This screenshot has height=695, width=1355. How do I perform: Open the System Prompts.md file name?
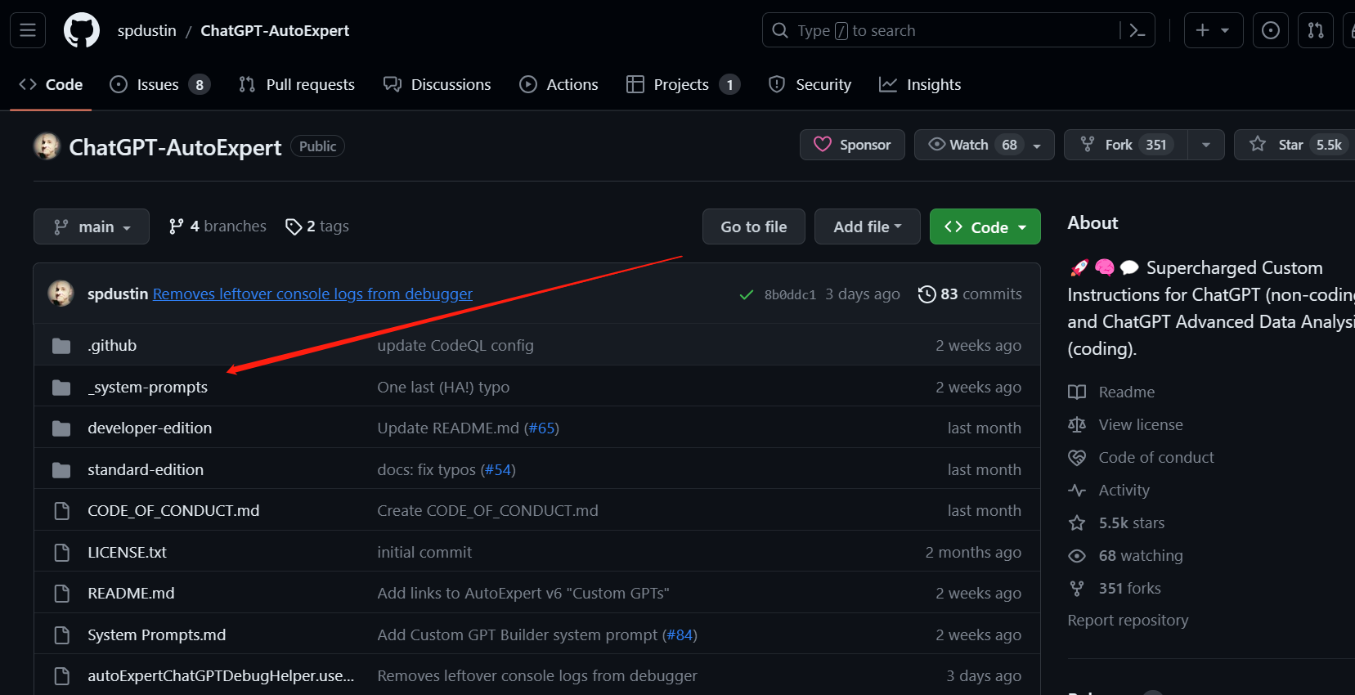(x=157, y=635)
